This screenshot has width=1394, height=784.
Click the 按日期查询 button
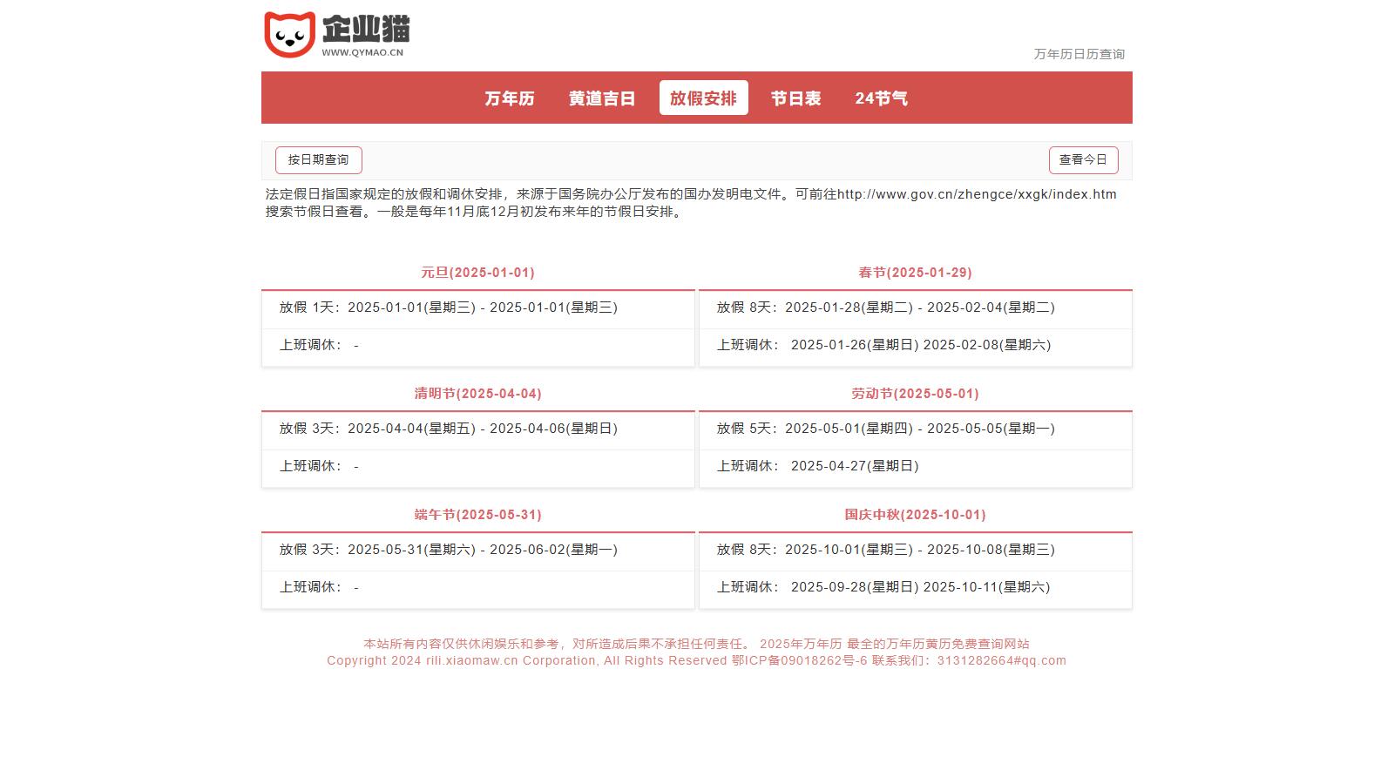coord(318,160)
